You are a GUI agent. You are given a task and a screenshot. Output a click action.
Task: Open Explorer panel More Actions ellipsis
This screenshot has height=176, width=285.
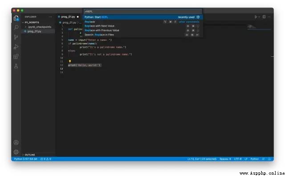pyautogui.click(x=50, y=17)
